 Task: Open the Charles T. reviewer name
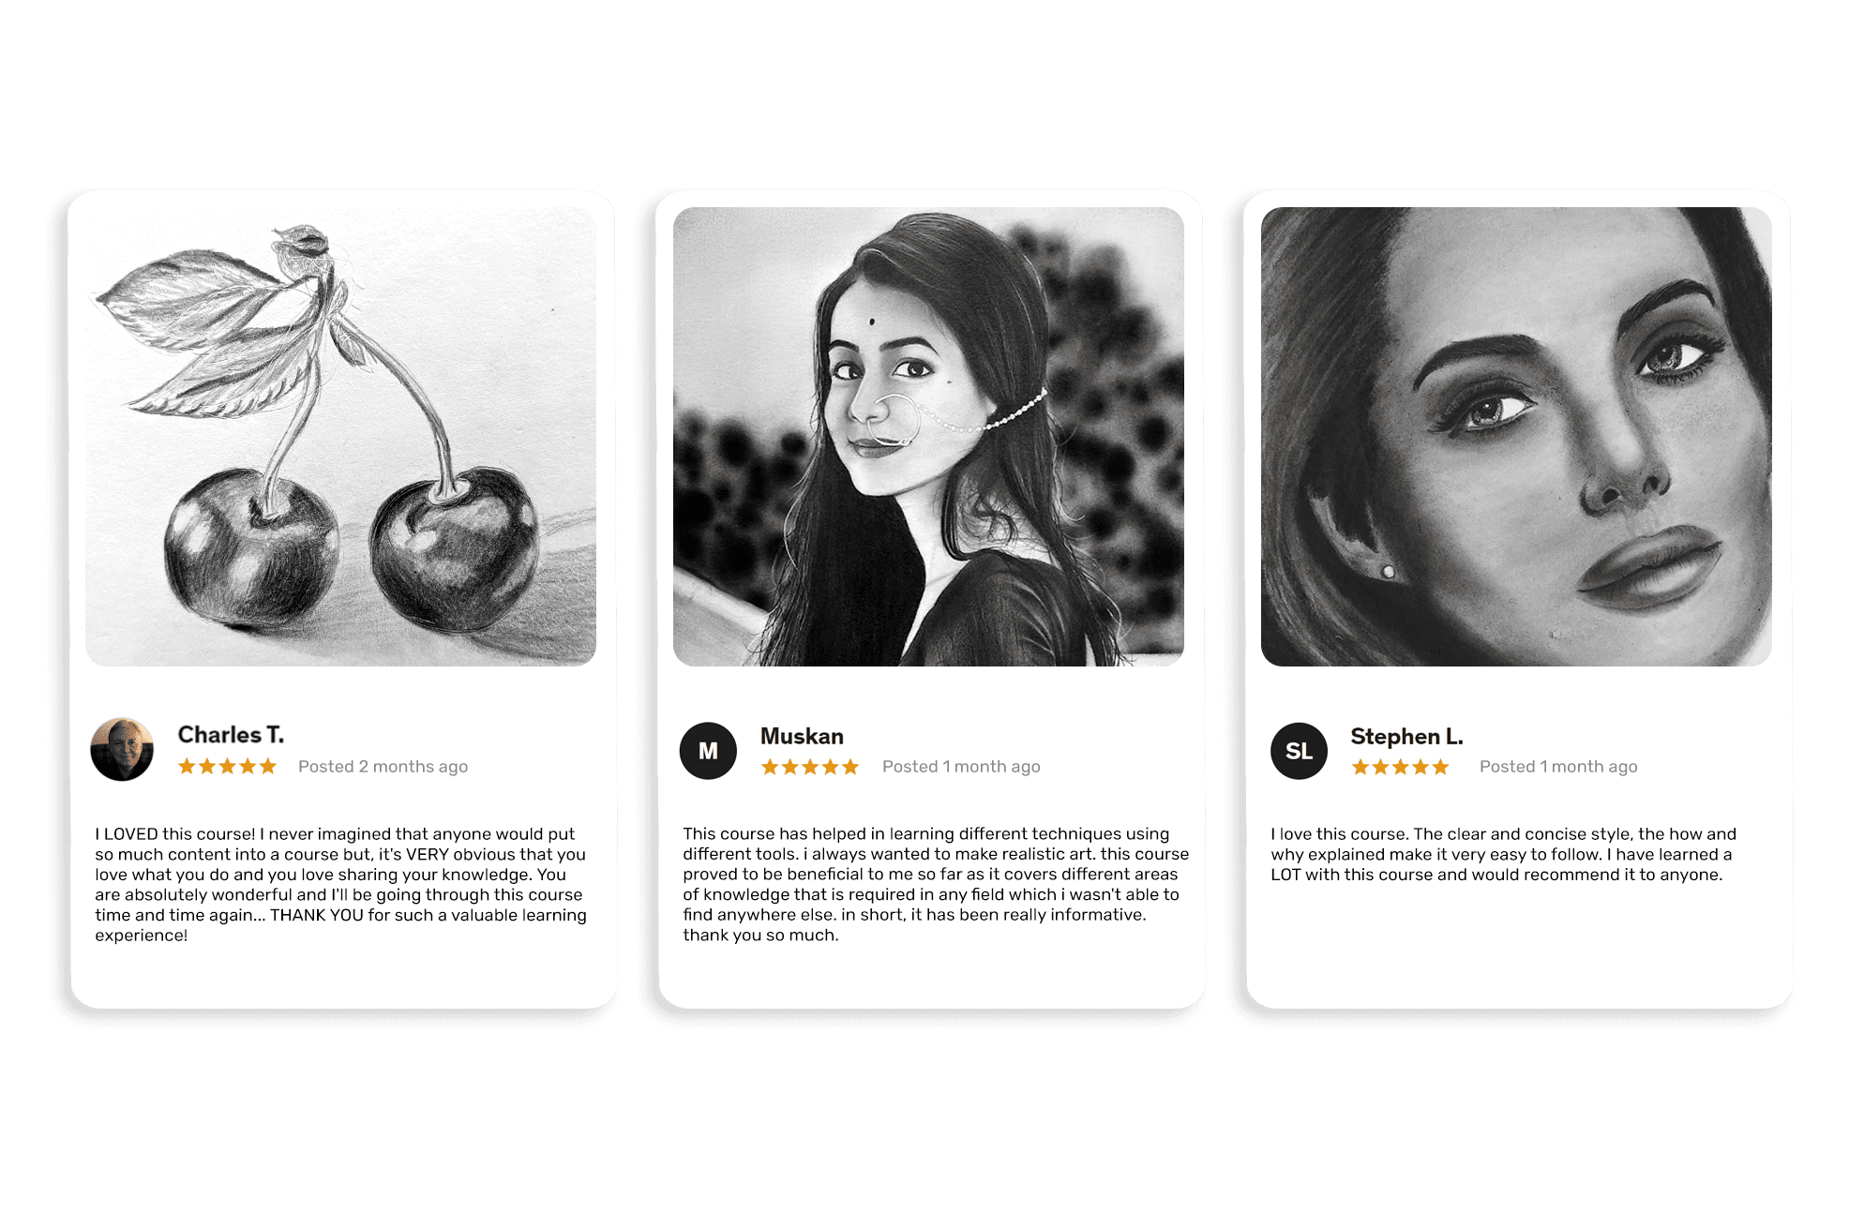click(231, 735)
